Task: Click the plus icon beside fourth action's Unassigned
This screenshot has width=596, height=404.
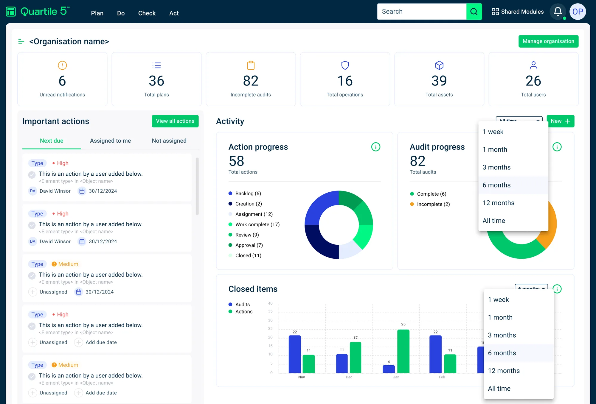Action: 32,342
